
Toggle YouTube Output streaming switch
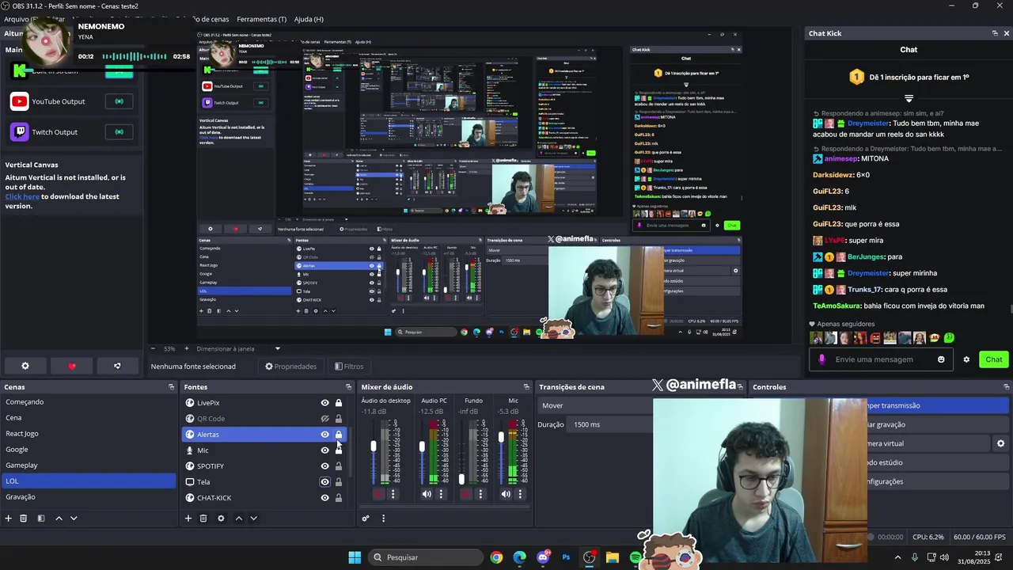[119, 101]
